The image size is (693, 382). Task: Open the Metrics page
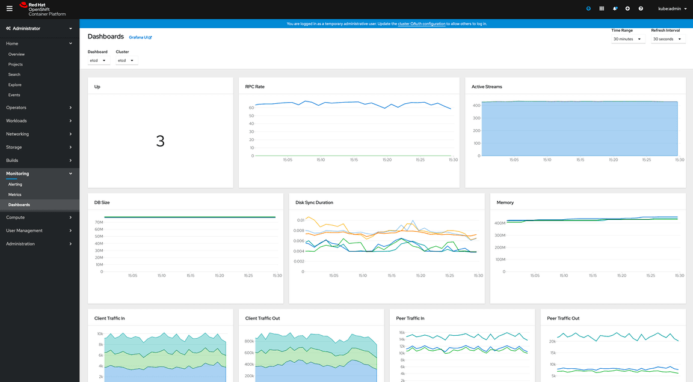(14, 195)
